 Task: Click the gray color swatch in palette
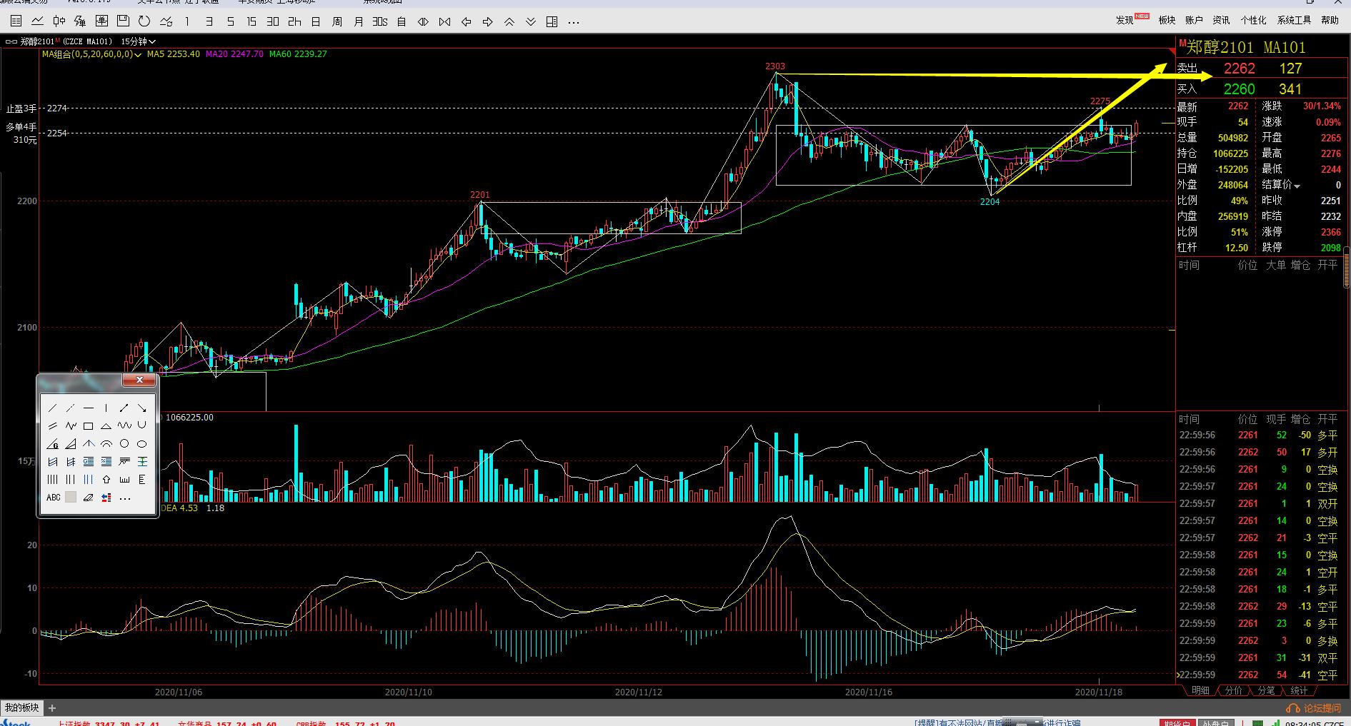click(71, 498)
